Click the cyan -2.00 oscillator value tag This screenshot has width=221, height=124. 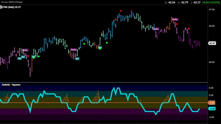click(212, 109)
